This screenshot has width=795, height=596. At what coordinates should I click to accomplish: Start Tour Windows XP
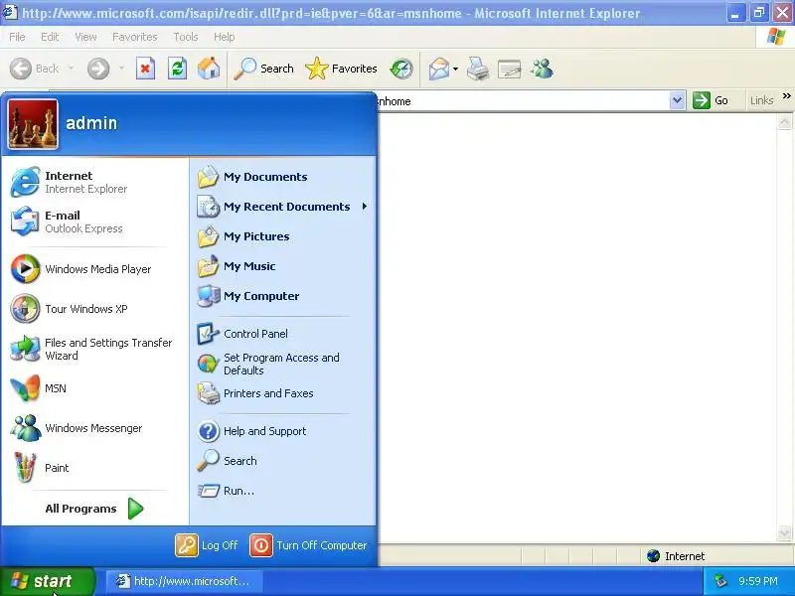pyautogui.click(x=94, y=309)
